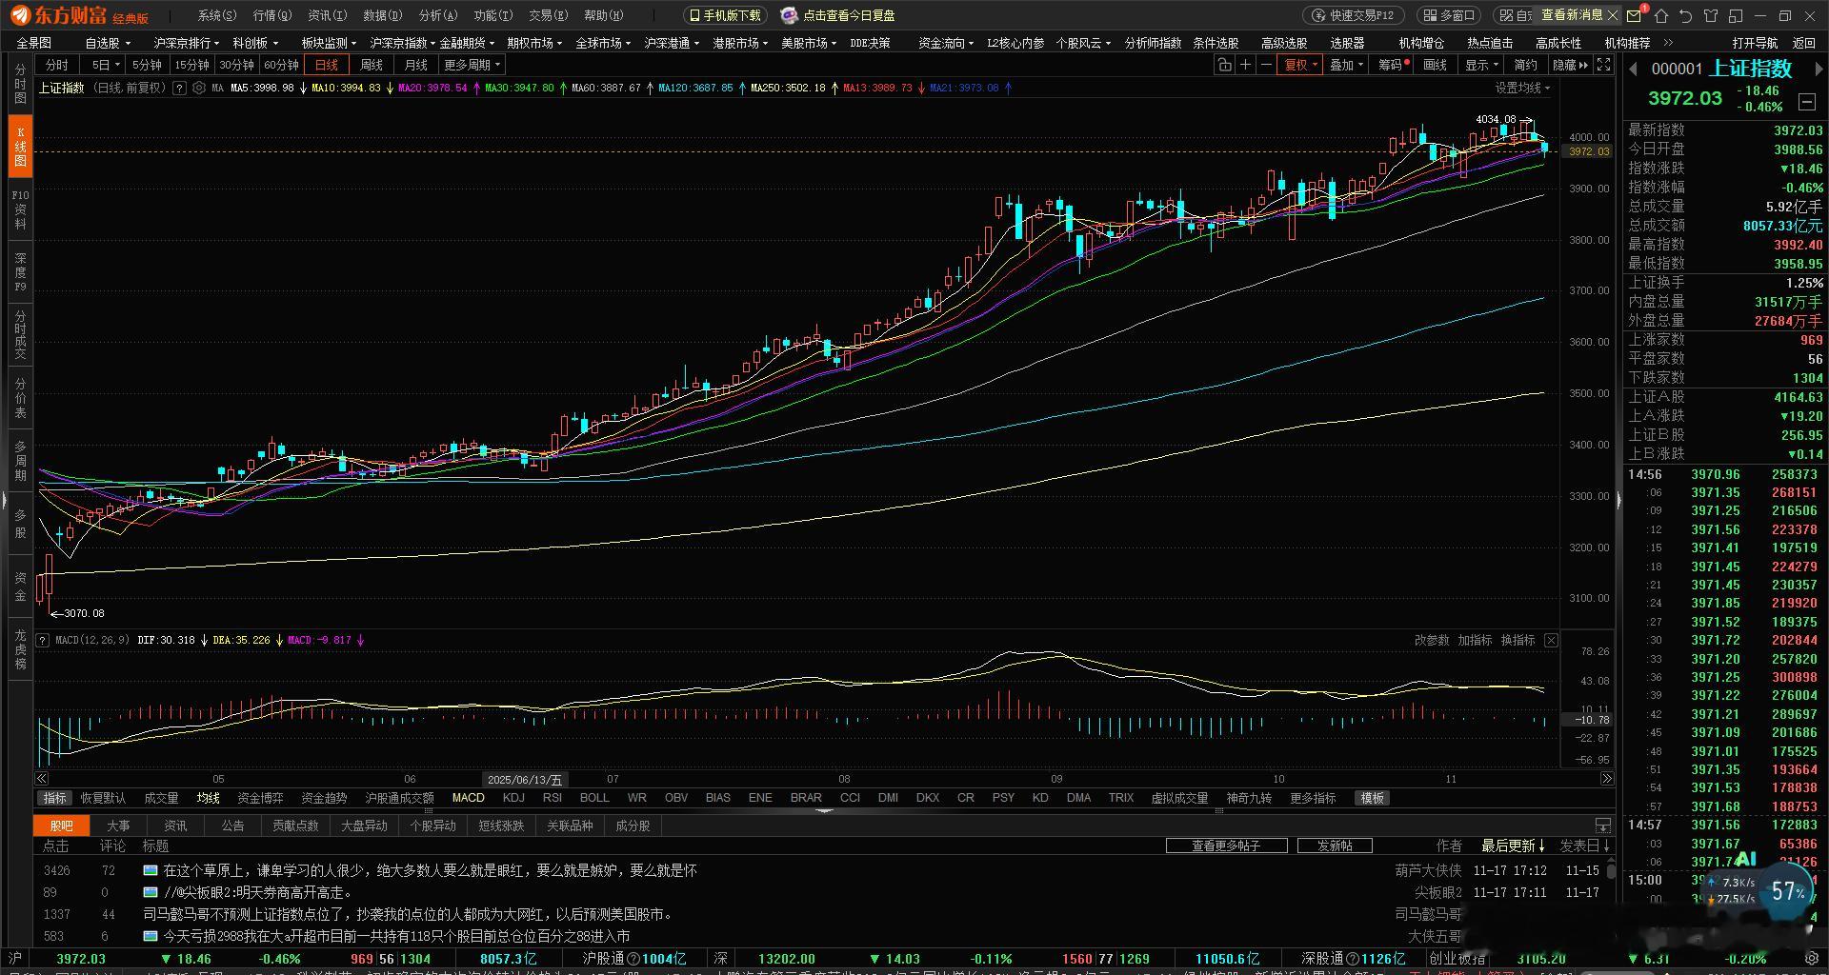Image resolution: width=1829 pixels, height=975 pixels.
Task: Open the 系统(S) menu
Action: click(217, 15)
